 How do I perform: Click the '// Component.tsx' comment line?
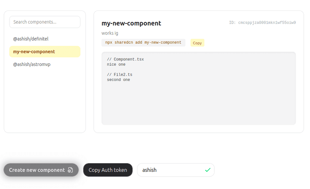coord(125,59)
